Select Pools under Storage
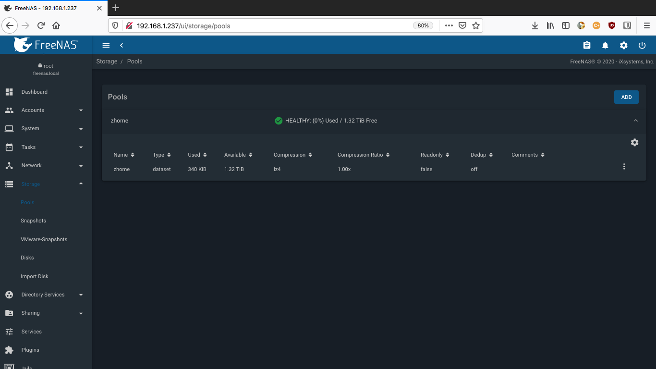 [x=27, y=202]
